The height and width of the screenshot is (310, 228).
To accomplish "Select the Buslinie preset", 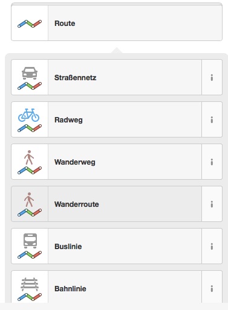I will click(106, 246).
